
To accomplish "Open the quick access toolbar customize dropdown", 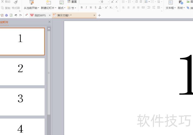I will [x=26, y=15].
